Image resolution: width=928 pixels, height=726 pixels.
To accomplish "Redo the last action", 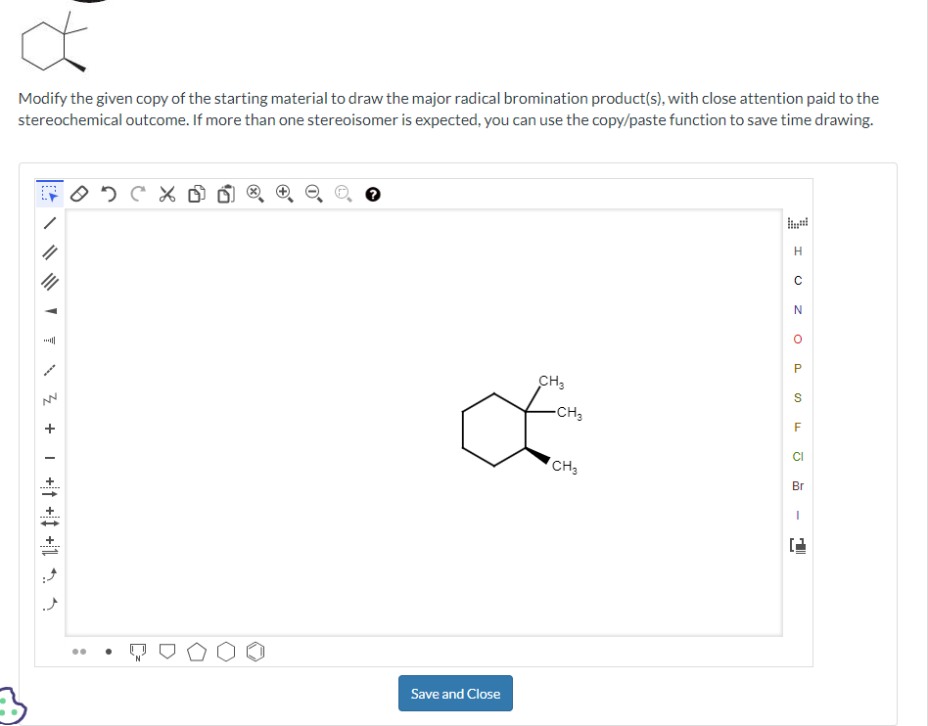I will (137, 194).
